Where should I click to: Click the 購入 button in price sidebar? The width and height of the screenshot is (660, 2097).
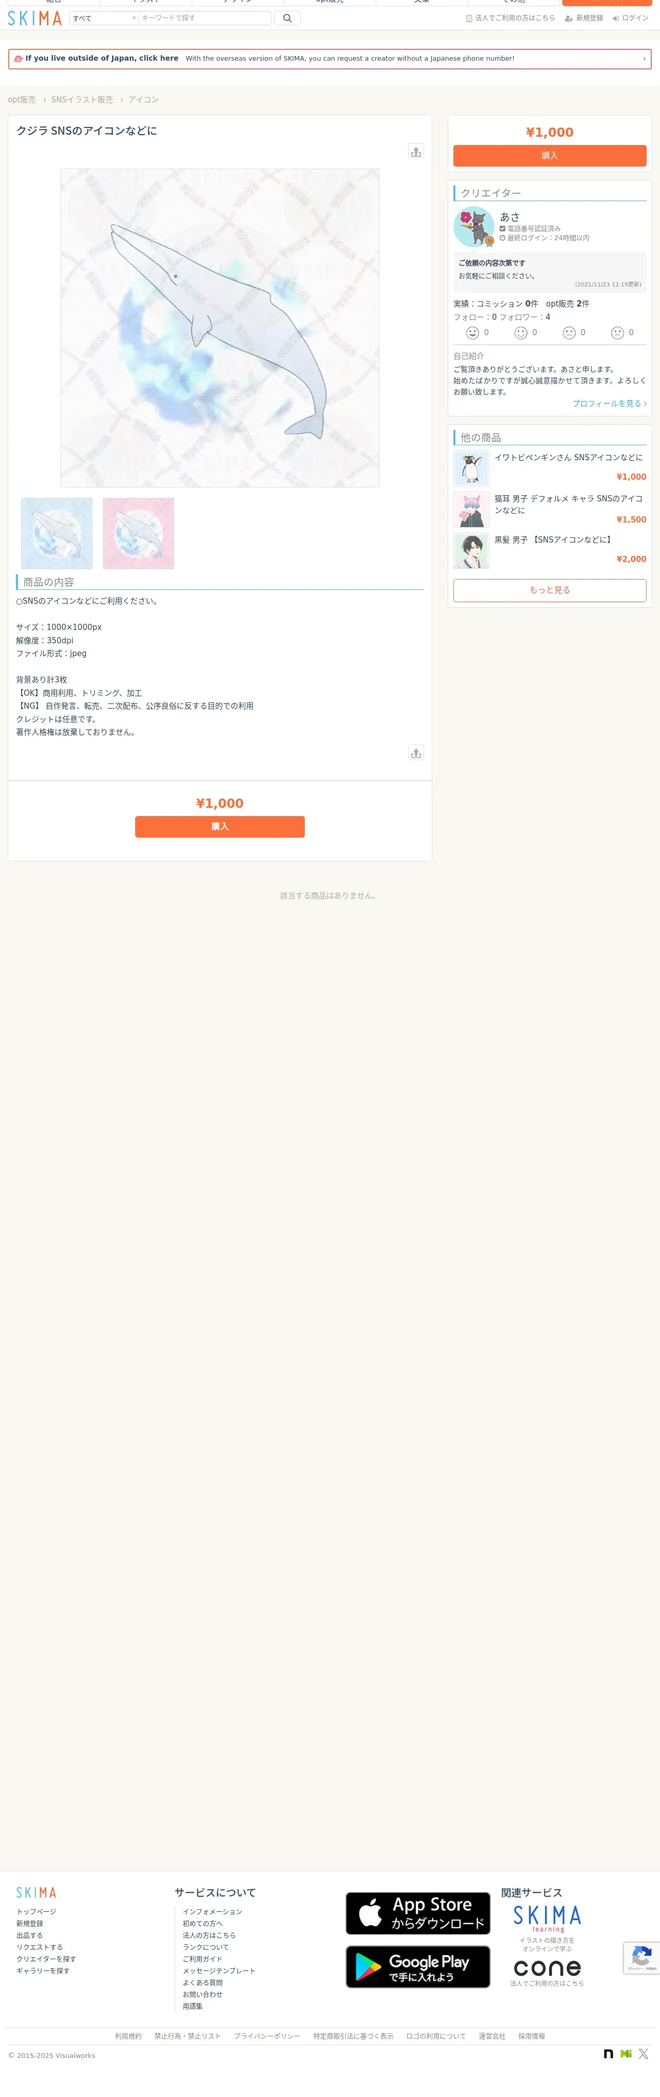pyautogui.click(x=549, y=155)
